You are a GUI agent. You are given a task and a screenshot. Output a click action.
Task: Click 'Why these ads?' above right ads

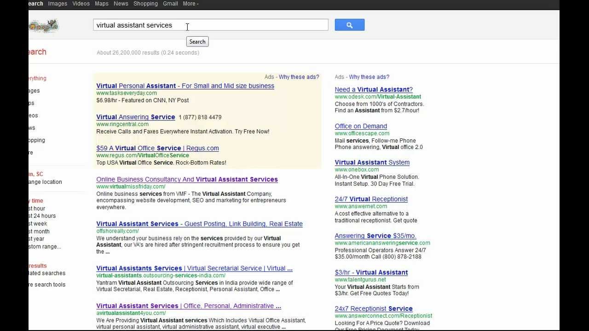(369, 77)
